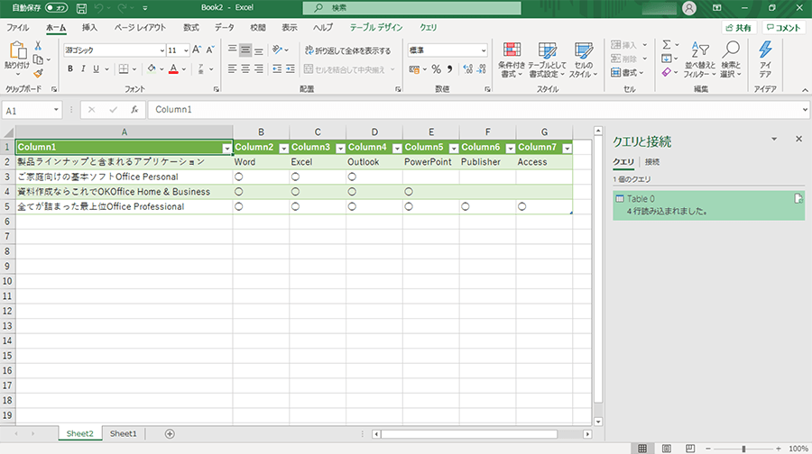812x454 pixels.
Task: Adjust the zoom slider handle
Action: (743, 449)
